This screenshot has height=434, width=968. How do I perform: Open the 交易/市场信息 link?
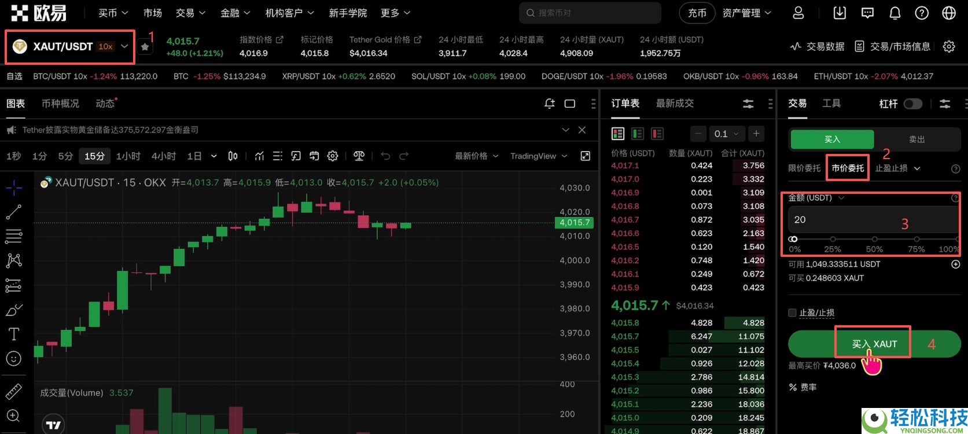point(893,46)
